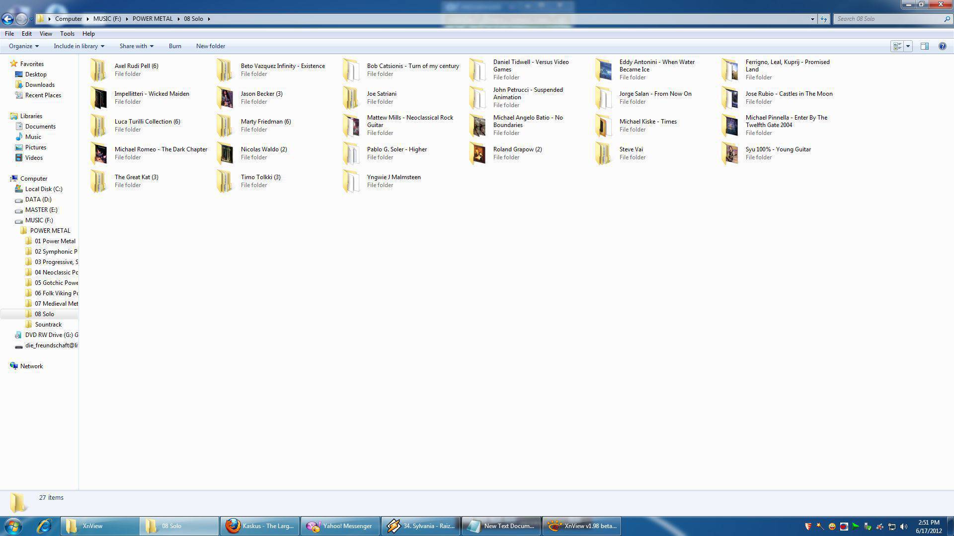
Task: Click the Change your view button
Action: 897,46
